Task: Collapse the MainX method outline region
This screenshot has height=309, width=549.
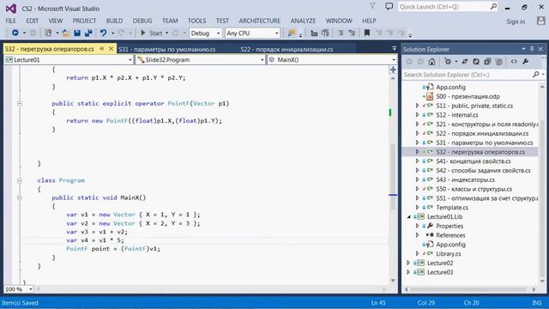Action: [19, 197]
